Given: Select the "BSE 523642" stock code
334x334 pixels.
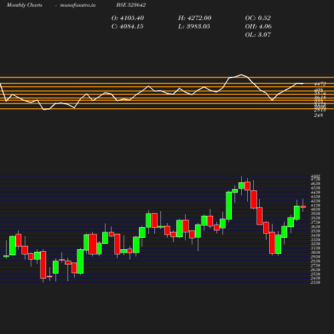Looking at the screenshot, I should point(131,5).
